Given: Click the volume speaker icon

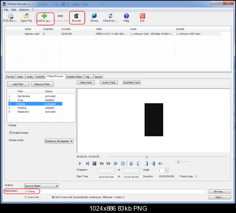Looking at the screenshot, I should click(x=160, y=164).
